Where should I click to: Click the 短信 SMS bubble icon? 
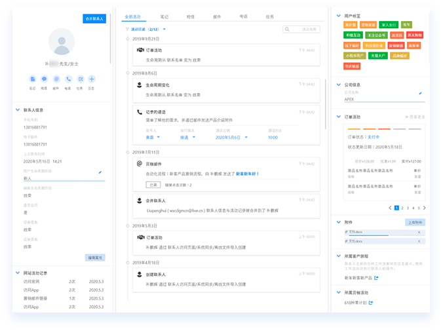44,79
